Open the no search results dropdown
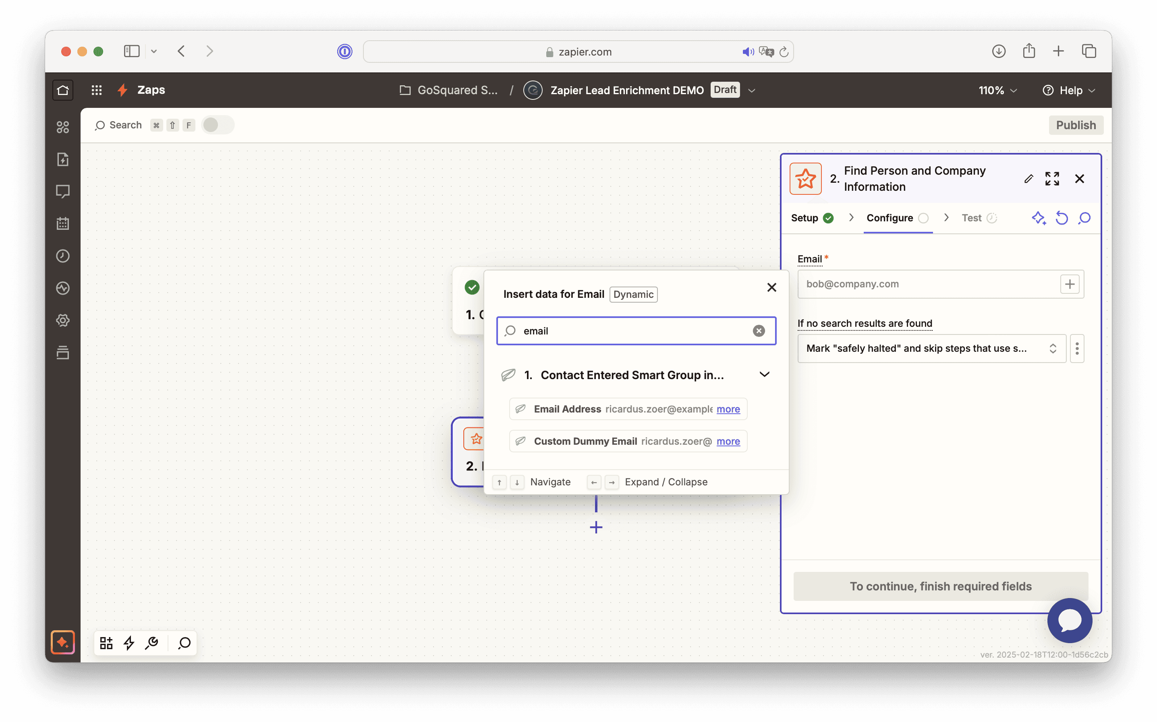This screenshot has height=722, width=1157. pyautogui.click(x=931, y=349)
